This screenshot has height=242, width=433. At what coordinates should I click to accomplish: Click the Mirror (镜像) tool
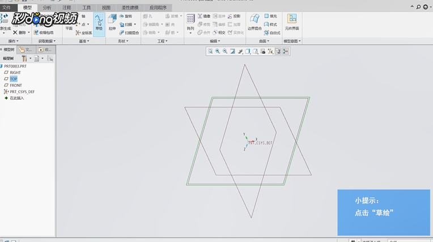[204, 16]
